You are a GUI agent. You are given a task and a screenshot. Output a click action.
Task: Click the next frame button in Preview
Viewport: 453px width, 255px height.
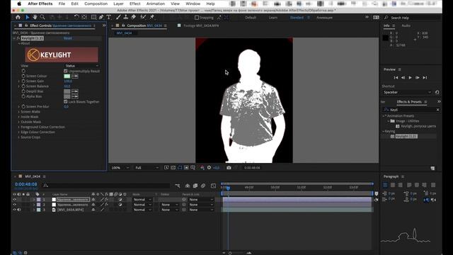click(418, 77)
